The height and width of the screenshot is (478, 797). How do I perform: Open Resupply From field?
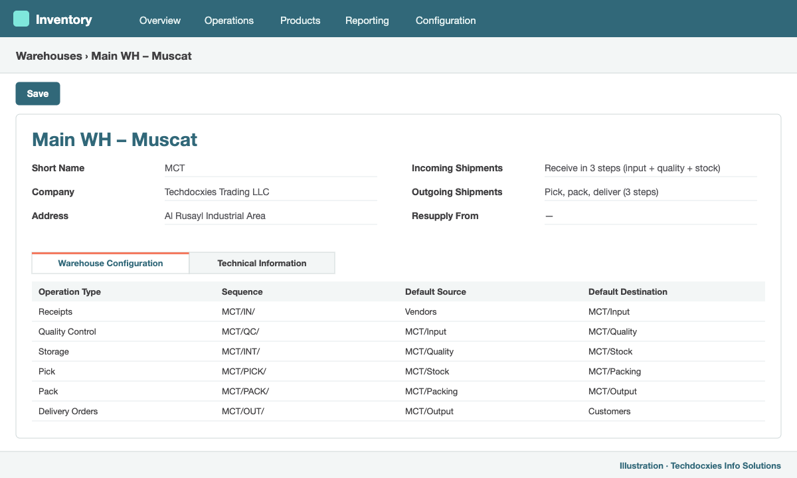point(651,216)
